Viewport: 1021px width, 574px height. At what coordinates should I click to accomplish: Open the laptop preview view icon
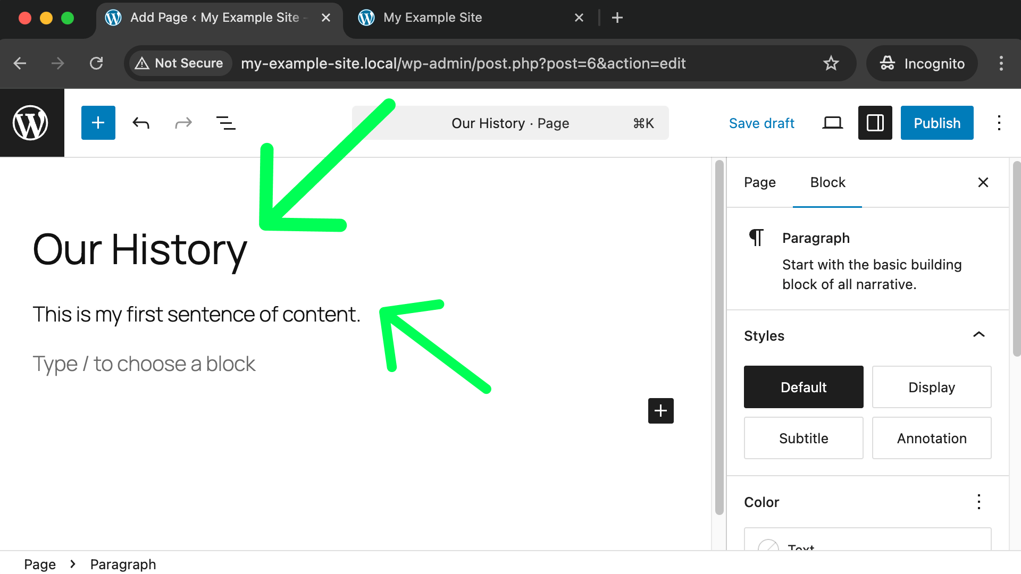click(x=832, y=123)
